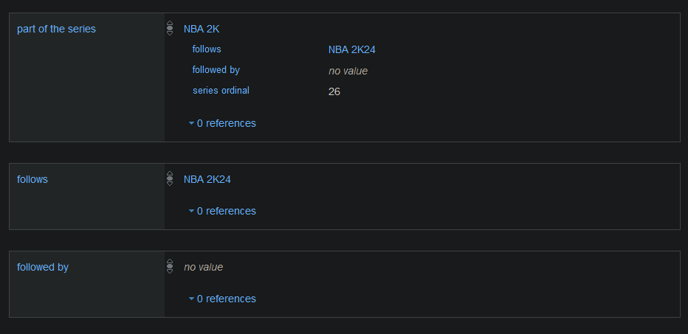The height and width of the screenshot is (334, 688).
Task: Click the arrow beside the topmost 0 references
Action: coord(191,123)
